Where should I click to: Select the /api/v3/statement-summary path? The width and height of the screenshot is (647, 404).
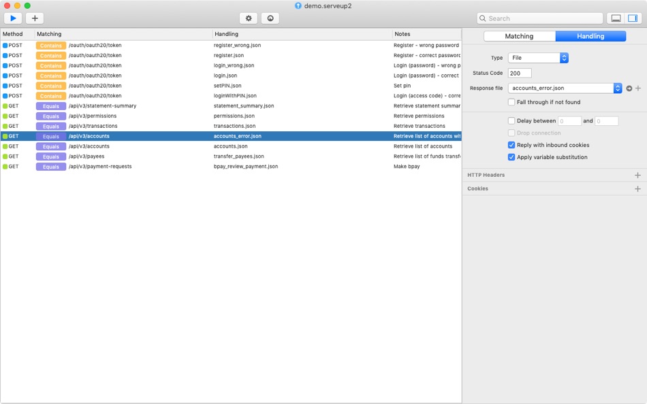102,106
